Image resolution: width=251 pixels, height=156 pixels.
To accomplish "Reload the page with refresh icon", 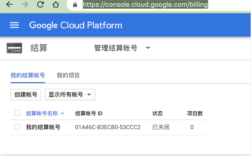I will 41,5.
